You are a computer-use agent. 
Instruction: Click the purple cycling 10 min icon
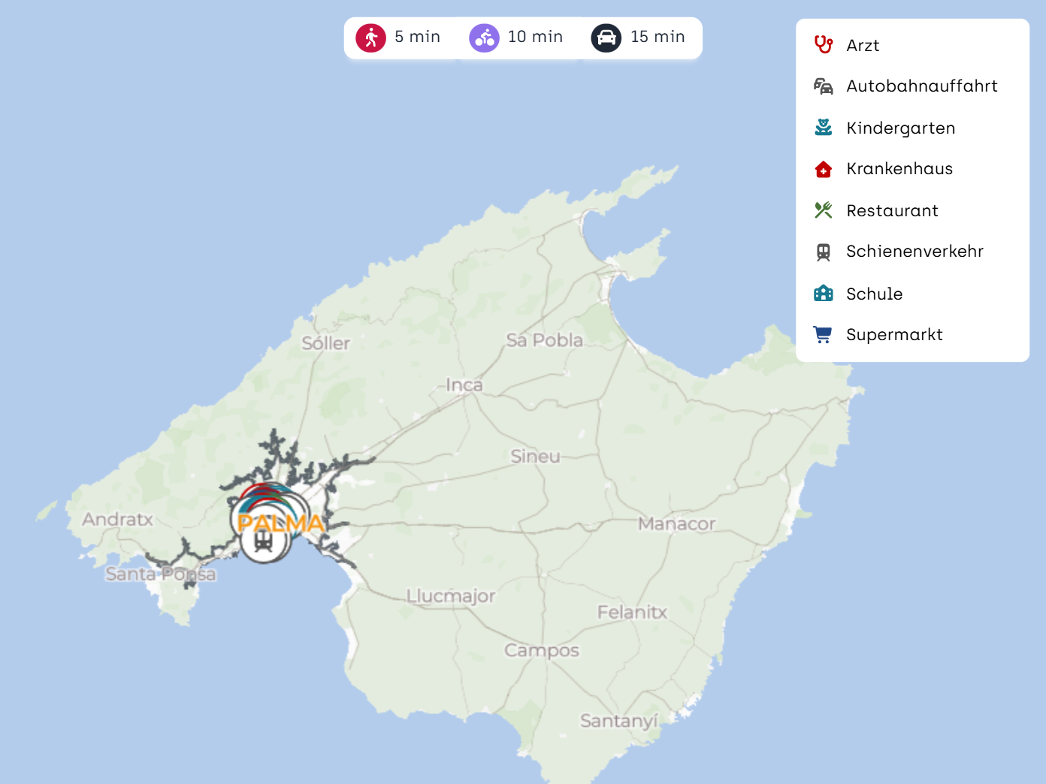(484, 38)
